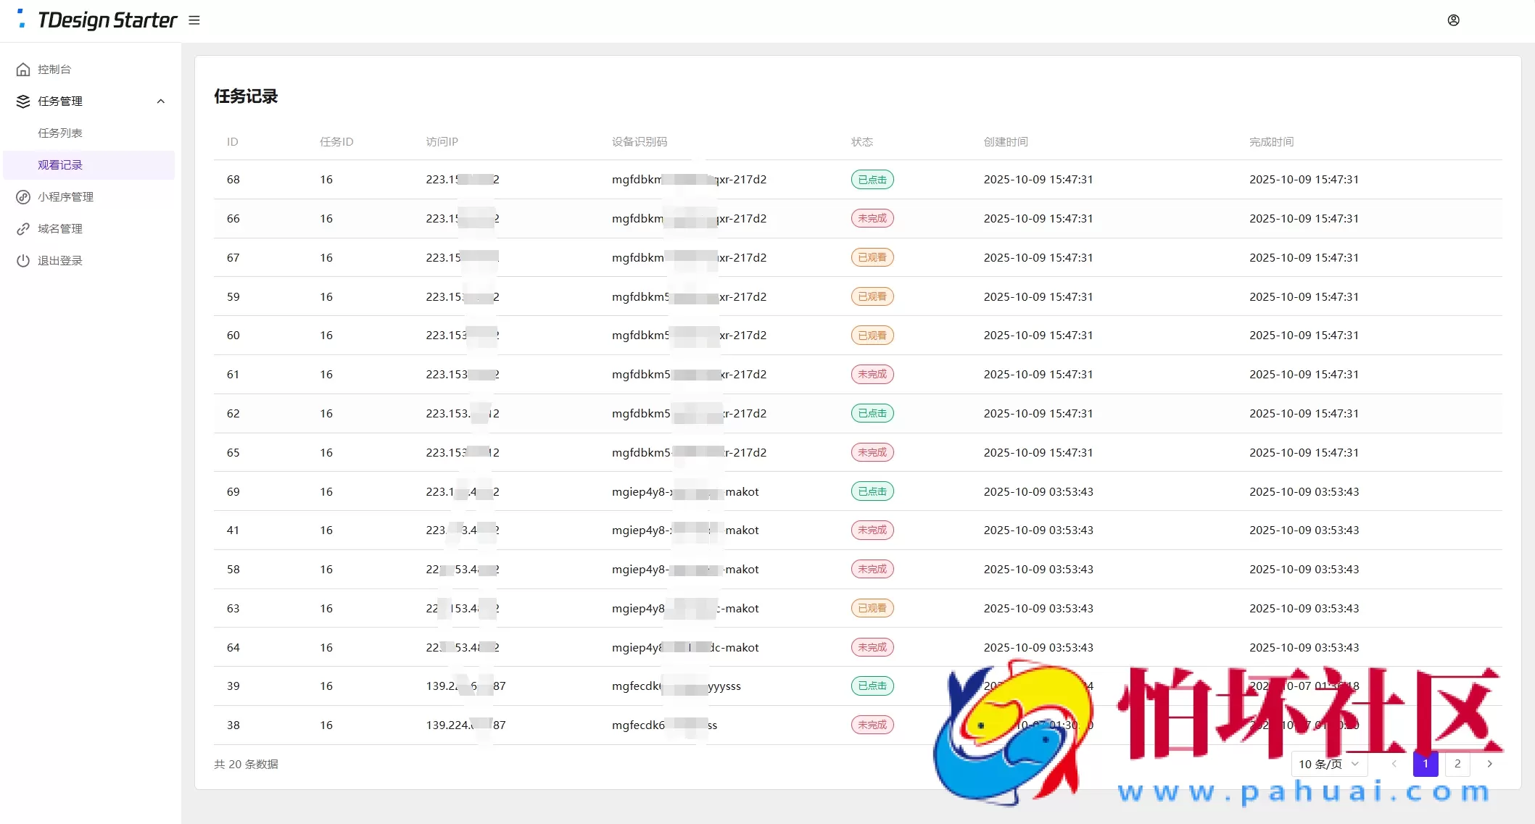Click the hamburger menu collapse icon
Image resolution: width=1535 pixels, height=824 pixels.
[194, 20]
